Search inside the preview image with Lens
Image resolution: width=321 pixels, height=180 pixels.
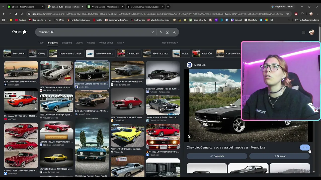click(x=190, y=136)
